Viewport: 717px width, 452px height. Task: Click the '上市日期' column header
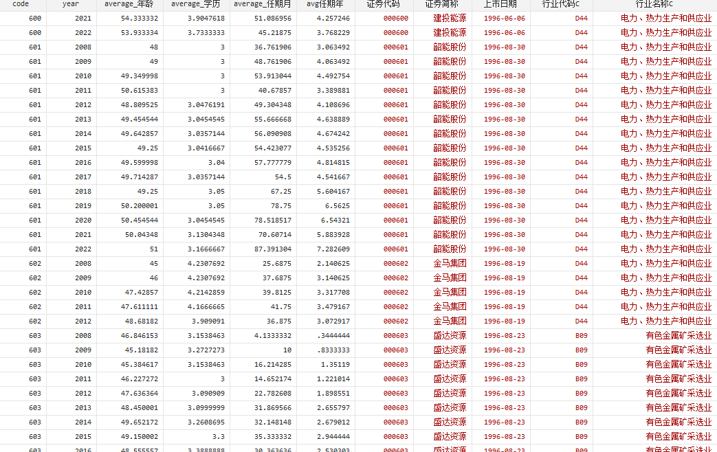(500, 4)
